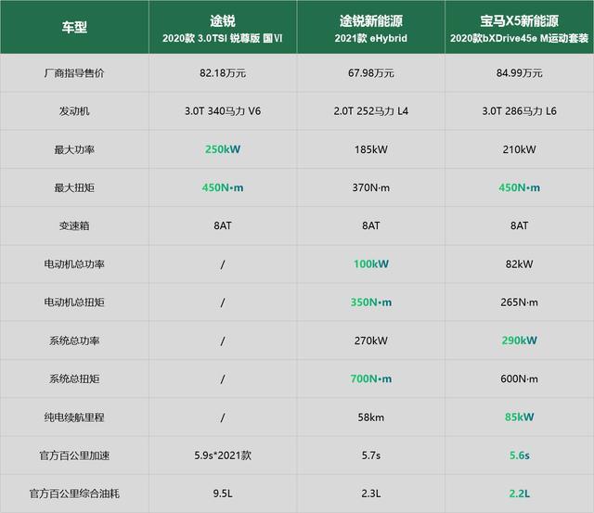
Task: Select the green 100kW value
Action: pos(371,264)
